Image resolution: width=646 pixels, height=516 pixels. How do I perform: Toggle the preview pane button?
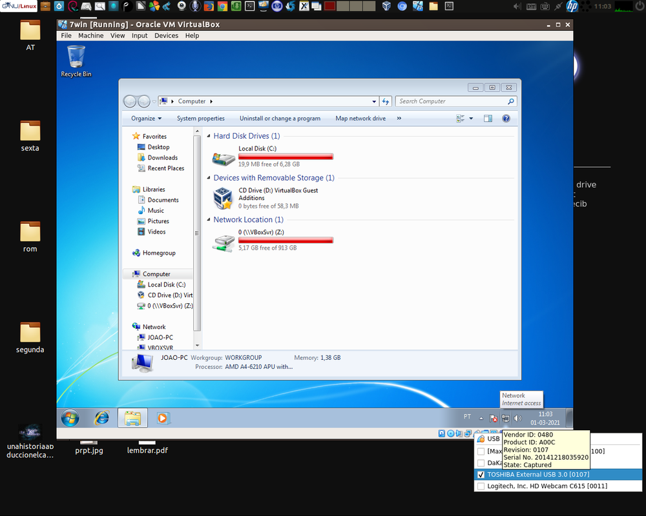click(488, 119)
